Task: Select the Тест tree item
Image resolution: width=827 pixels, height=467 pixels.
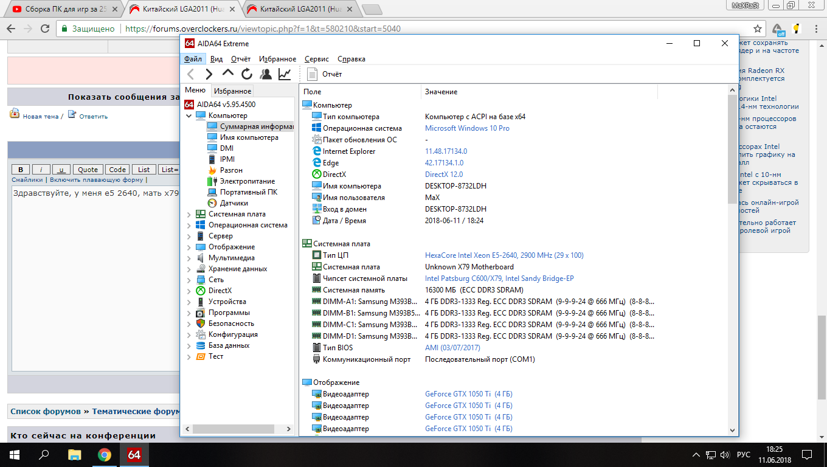Action: [210, 356]
